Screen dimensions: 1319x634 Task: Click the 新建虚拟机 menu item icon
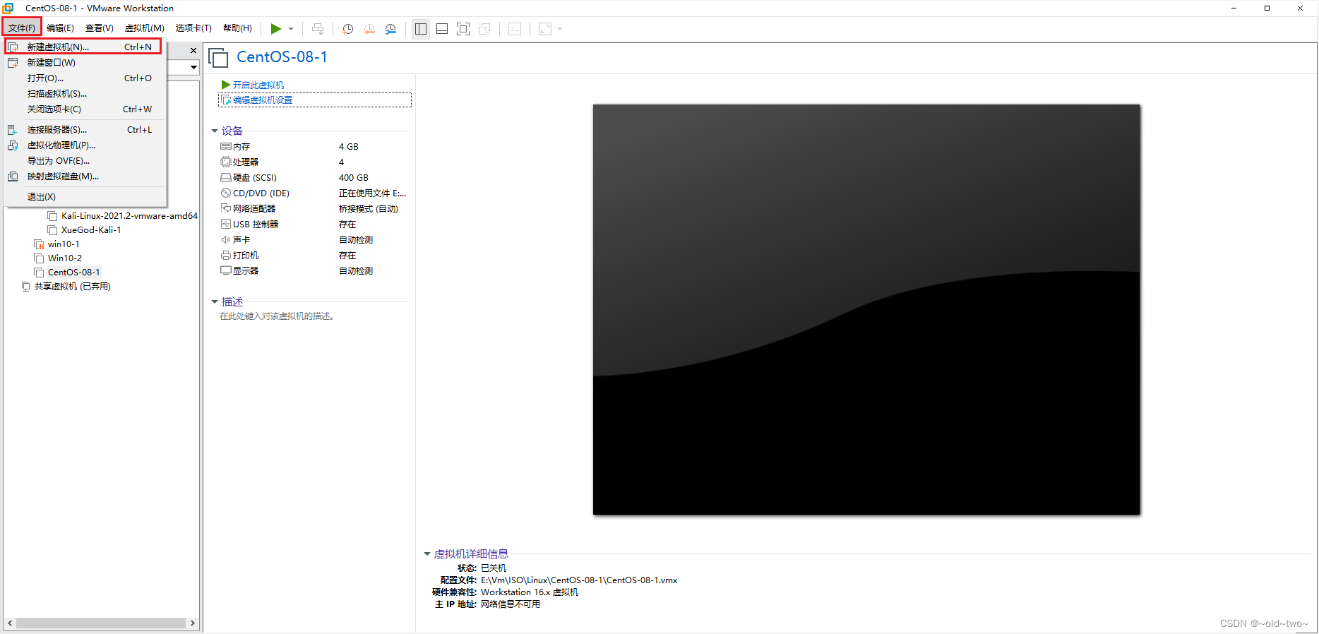pos(13,47)
